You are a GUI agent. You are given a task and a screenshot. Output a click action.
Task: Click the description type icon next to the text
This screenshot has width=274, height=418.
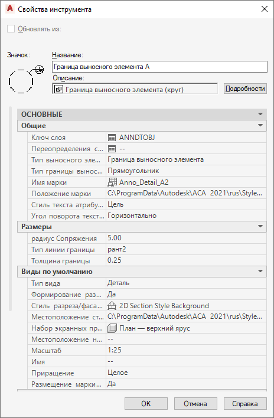[x=58, y=90]
